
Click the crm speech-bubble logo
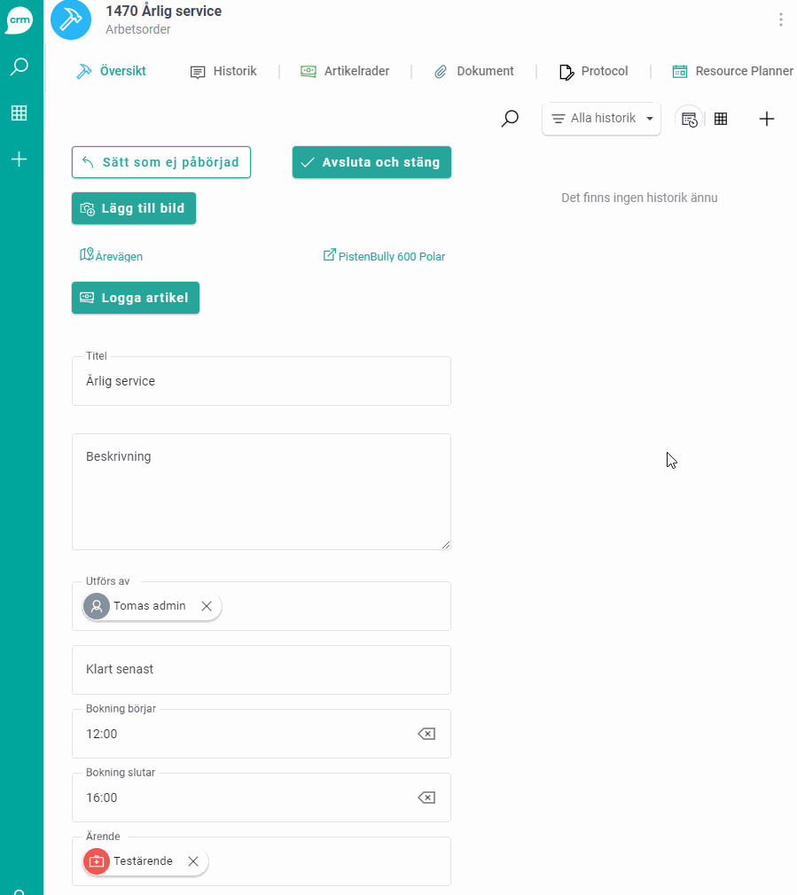point(20,20)
